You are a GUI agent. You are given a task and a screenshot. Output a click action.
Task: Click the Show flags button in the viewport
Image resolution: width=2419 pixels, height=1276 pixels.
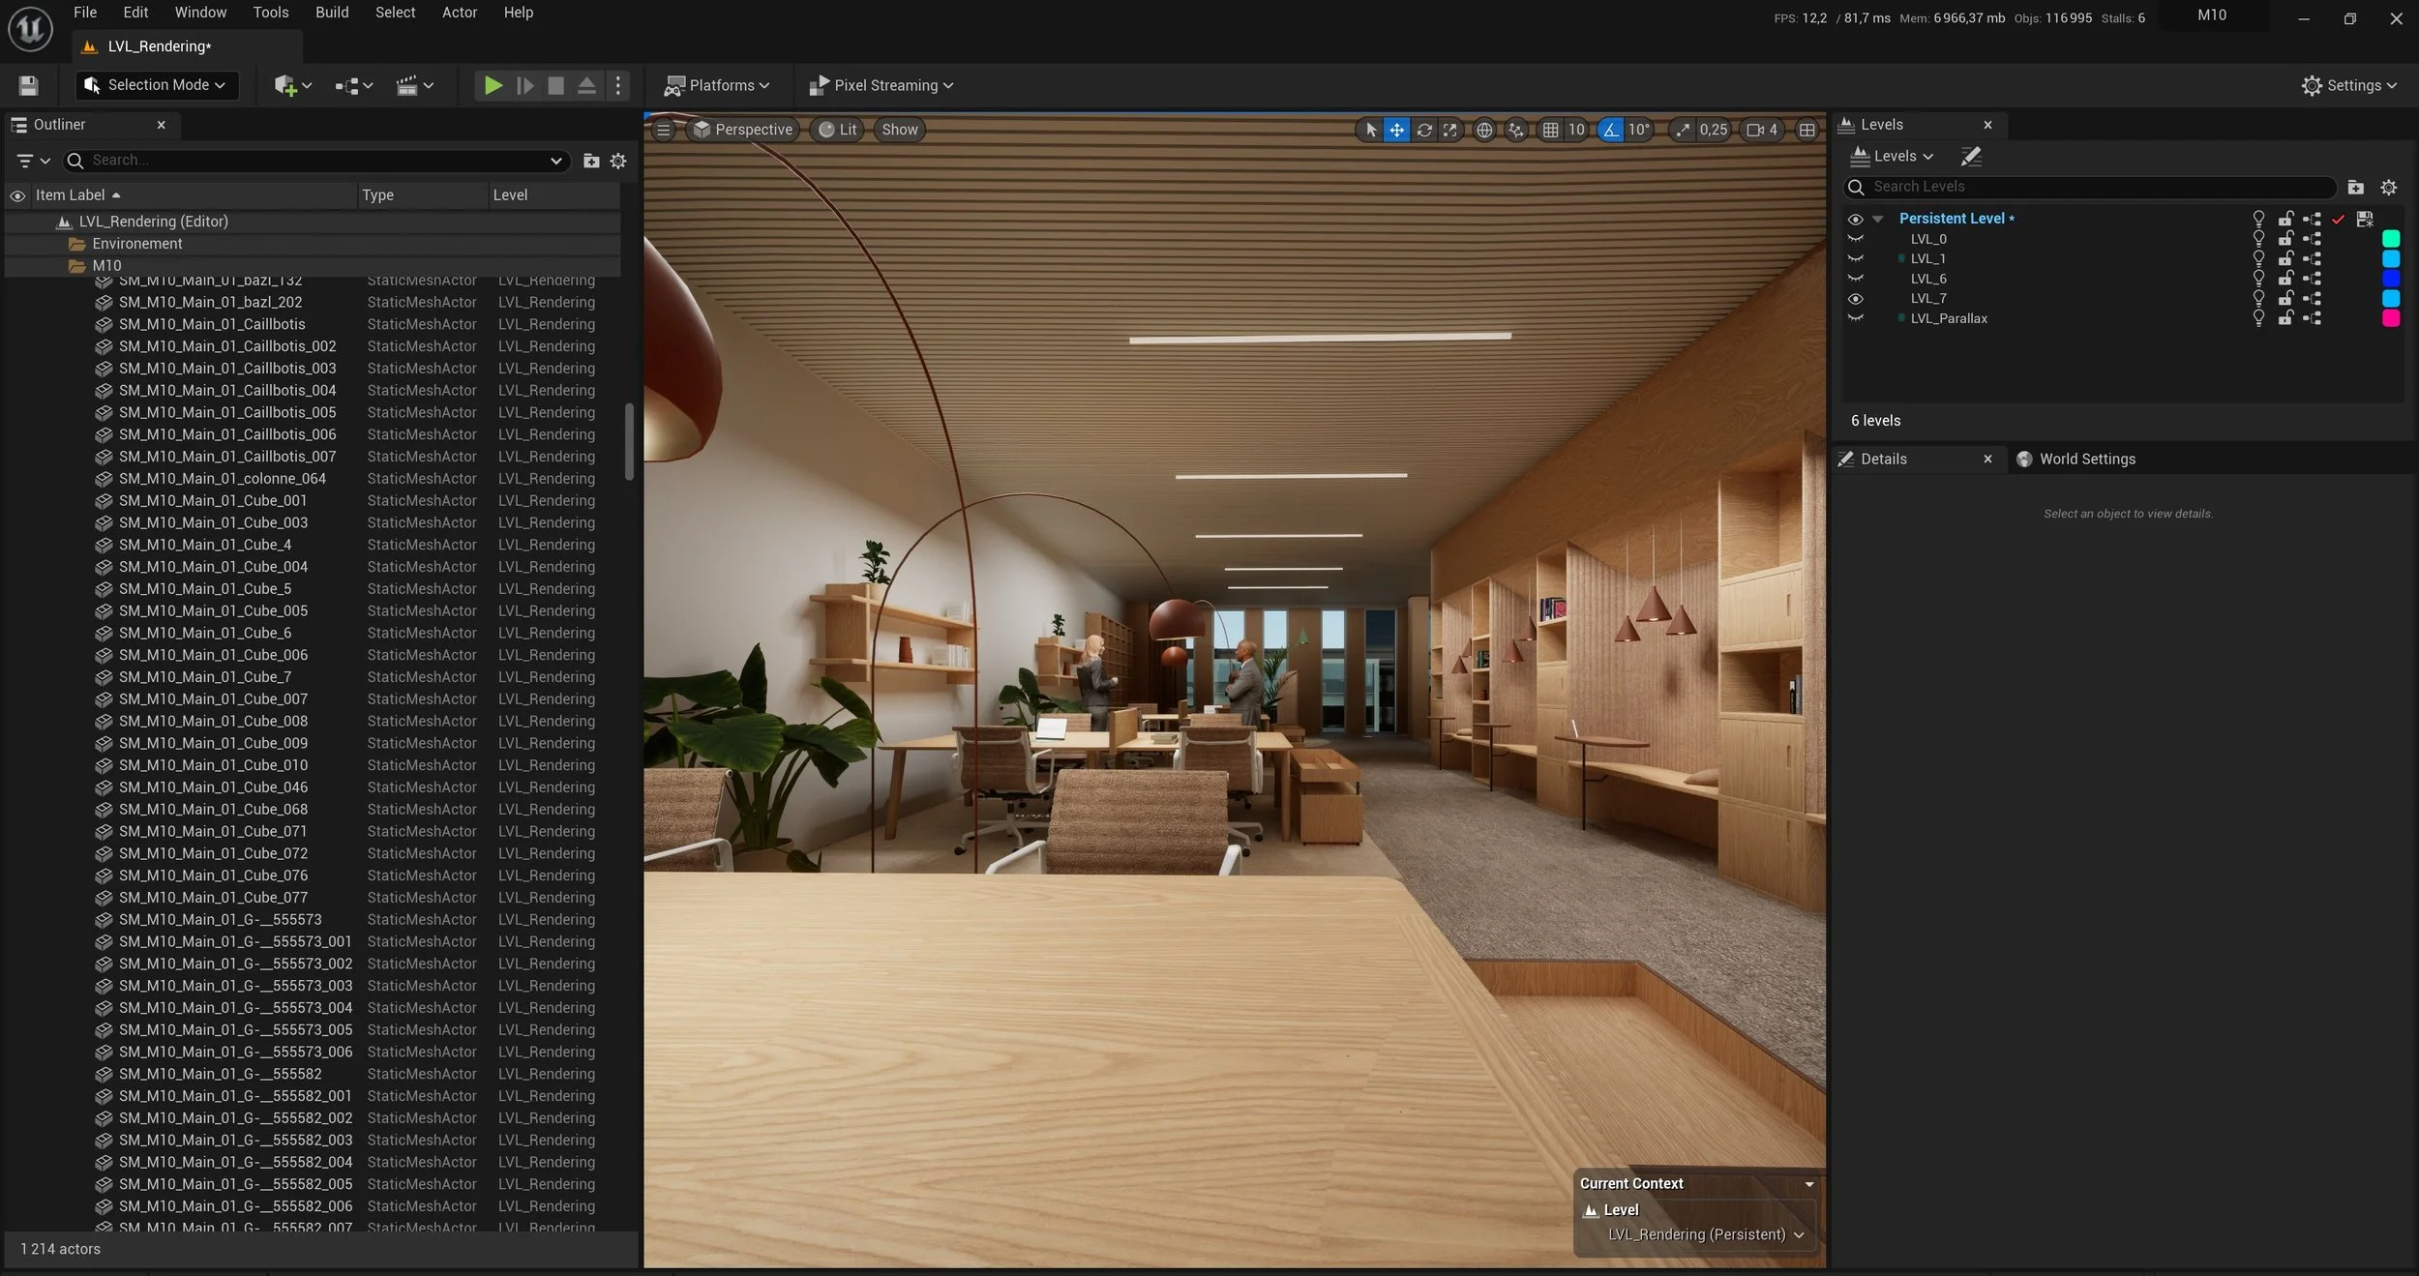pyautogui.click(x=900, y=130)
